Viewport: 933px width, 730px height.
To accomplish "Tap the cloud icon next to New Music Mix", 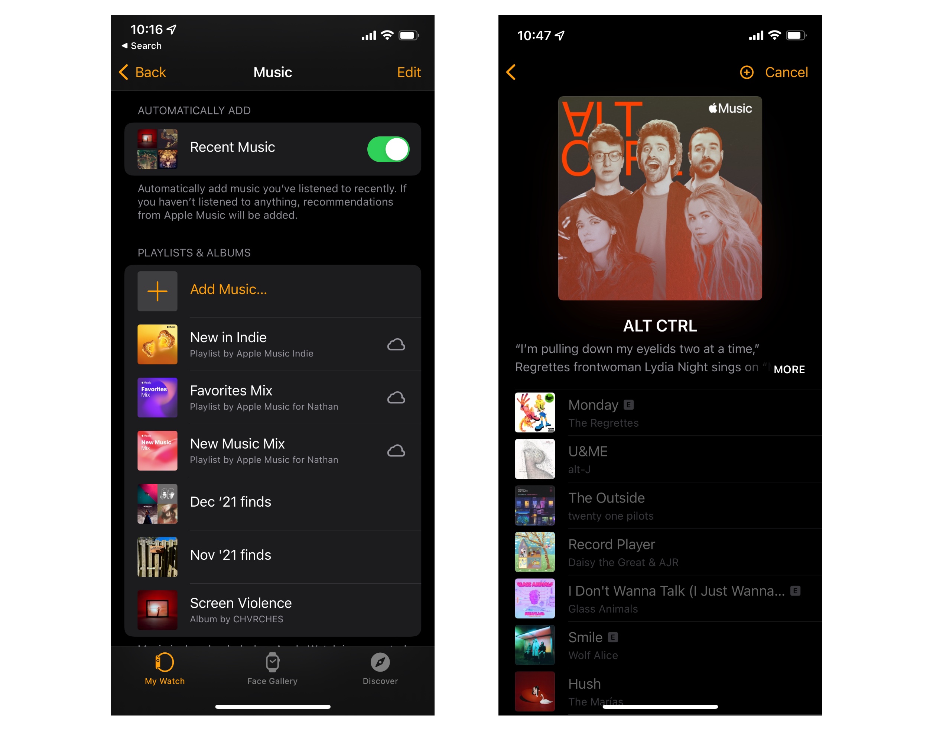I will coord(396,451).
